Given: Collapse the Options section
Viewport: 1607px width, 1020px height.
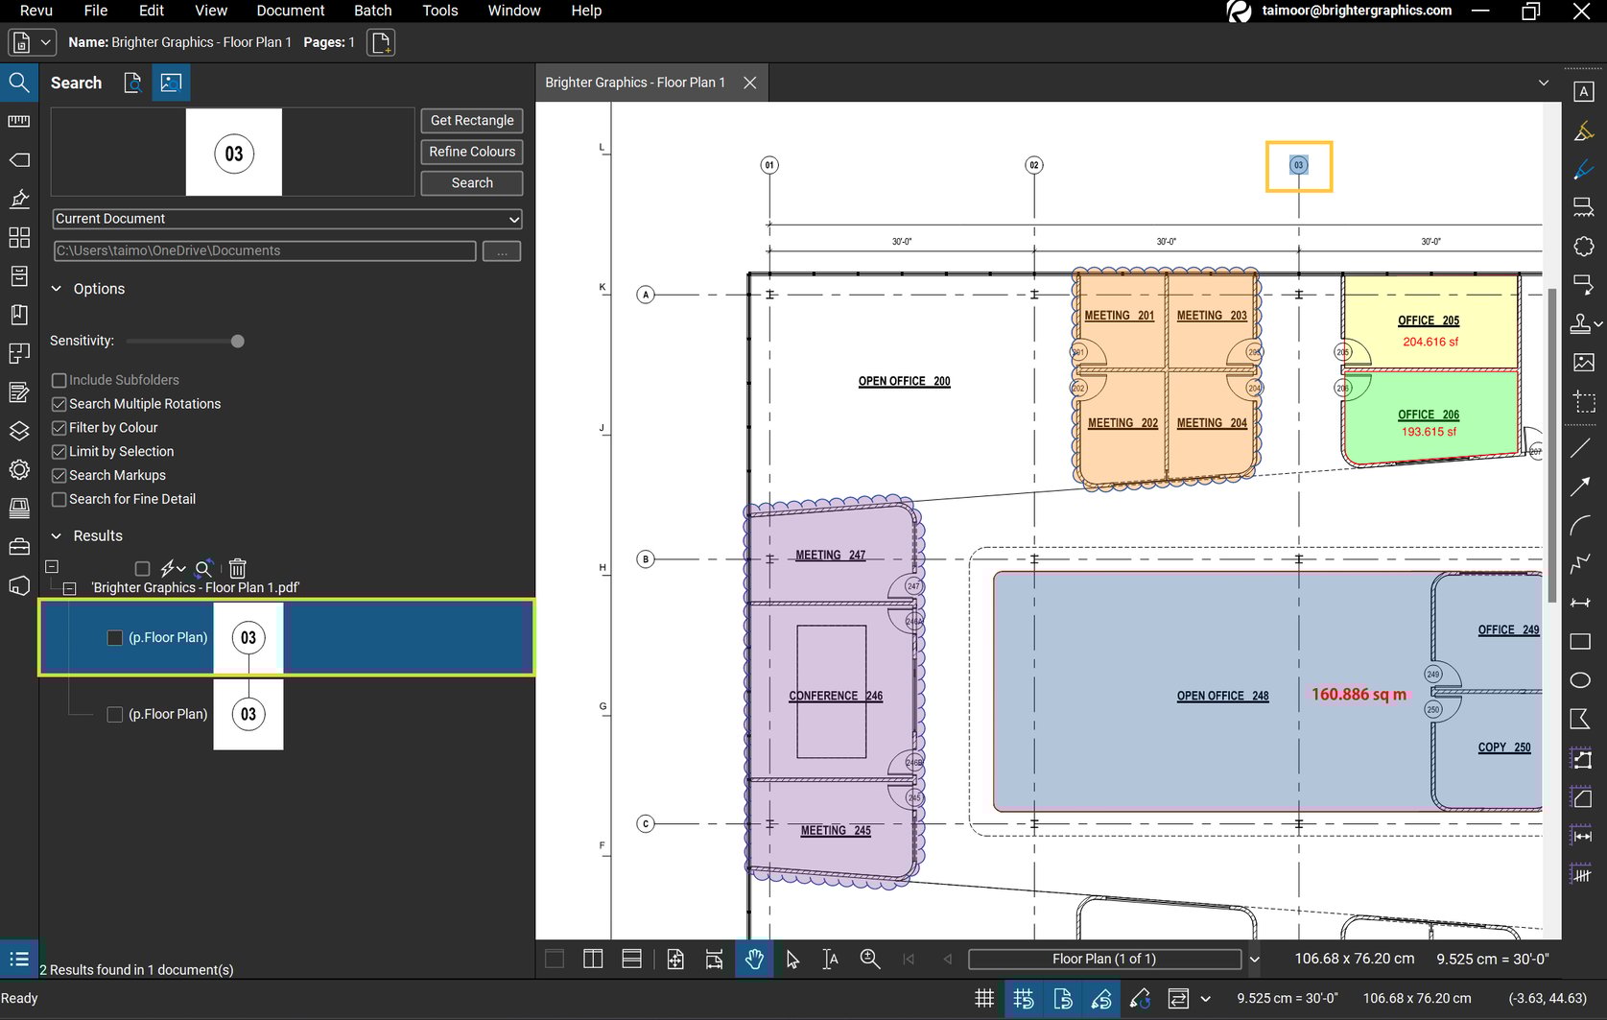Looking at the screenshot, I should pos(56,288).
